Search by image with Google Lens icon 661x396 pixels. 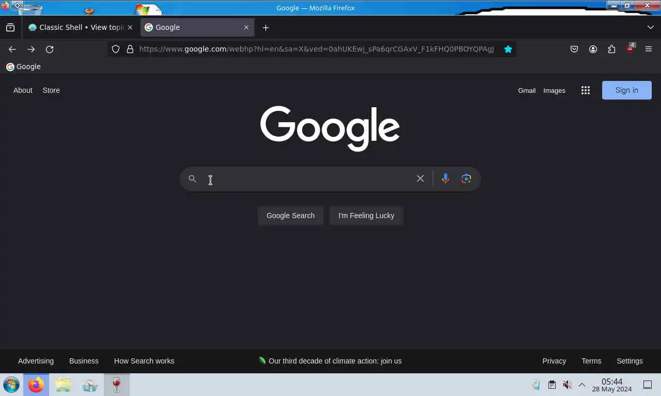466,178
